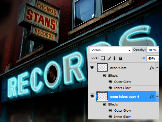162x122 pixels.
Task: Click the Fill 40% field
Action: 152,58
